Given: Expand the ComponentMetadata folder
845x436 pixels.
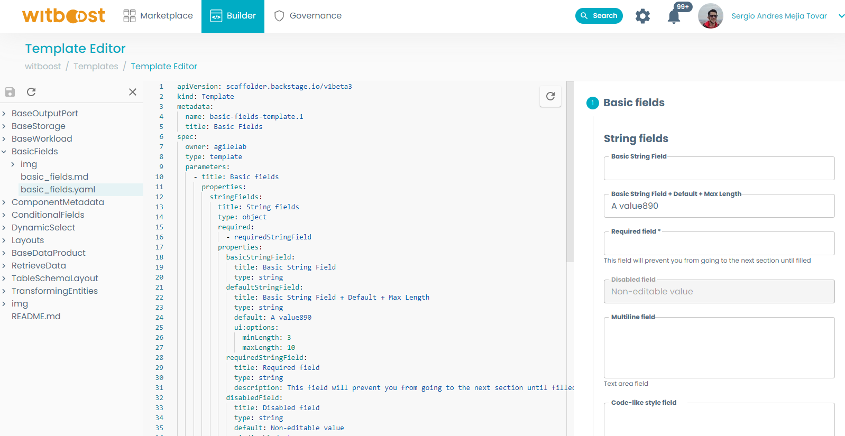Looking at the screenshot, I should click(x=4, y=202).
